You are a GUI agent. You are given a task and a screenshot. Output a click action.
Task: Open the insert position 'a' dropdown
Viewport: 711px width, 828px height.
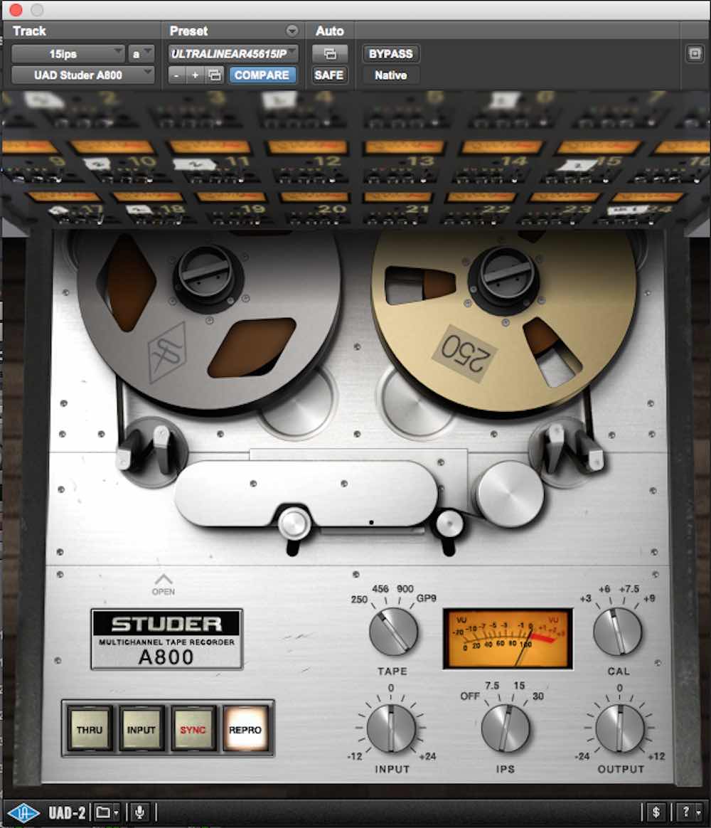point(141,54)
